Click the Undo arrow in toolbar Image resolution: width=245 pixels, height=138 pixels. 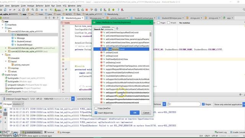click(x=10, y=10)
